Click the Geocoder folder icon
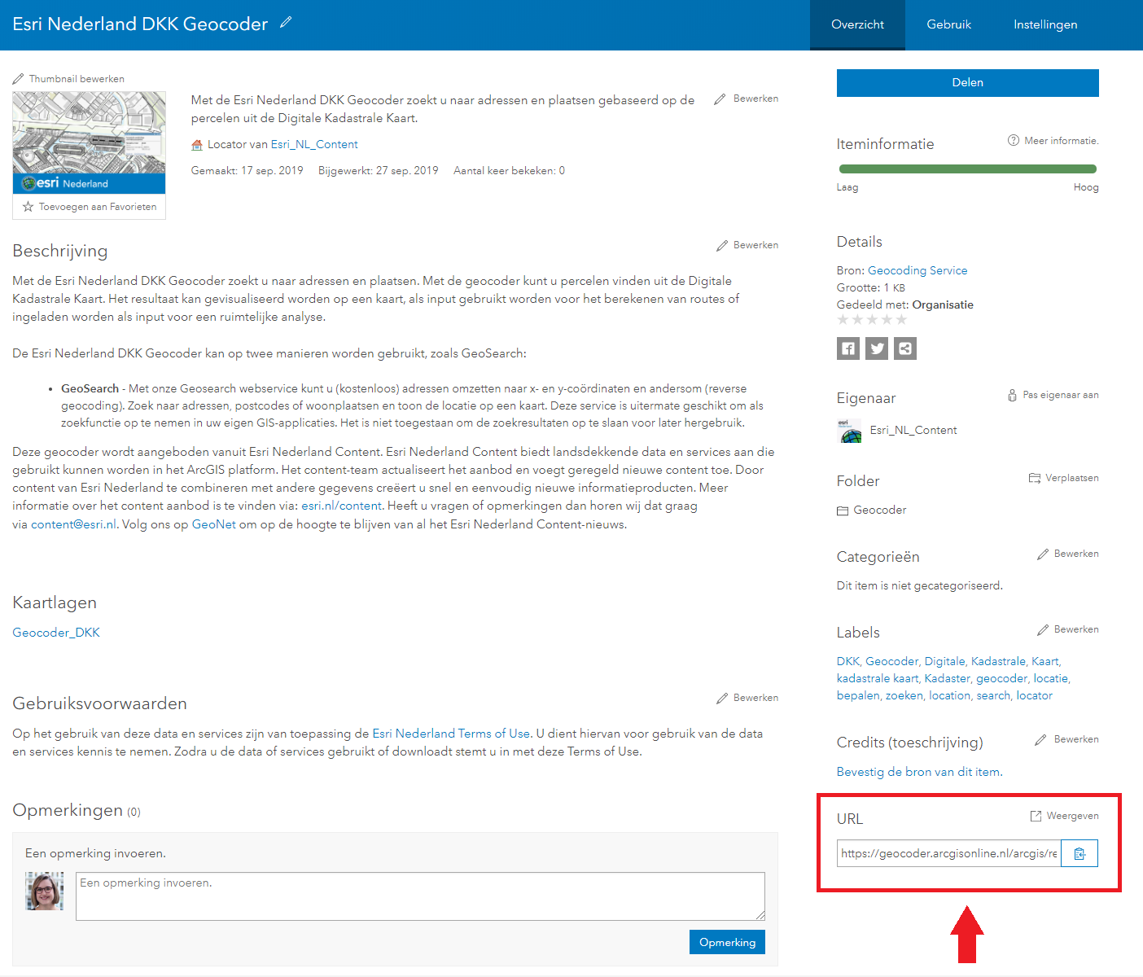 [x=843, y=510]
